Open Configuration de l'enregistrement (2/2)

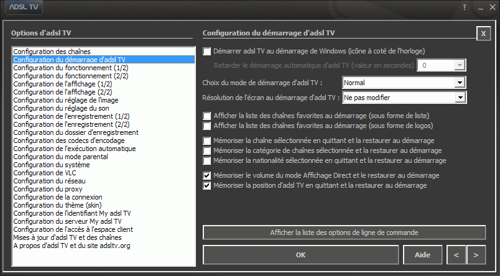tap(104, 124)
